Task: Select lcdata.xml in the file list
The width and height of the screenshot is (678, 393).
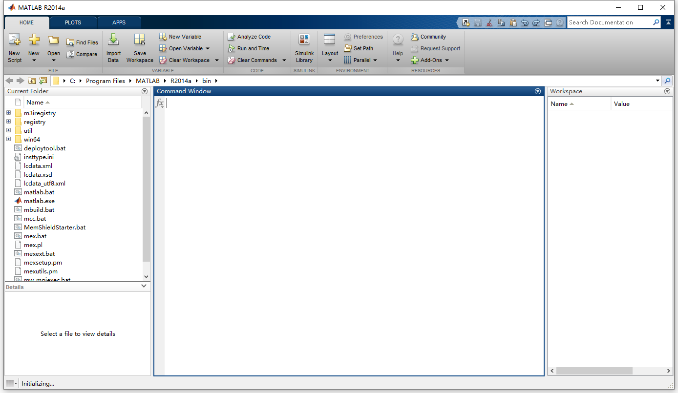Action: click(38, 165)
